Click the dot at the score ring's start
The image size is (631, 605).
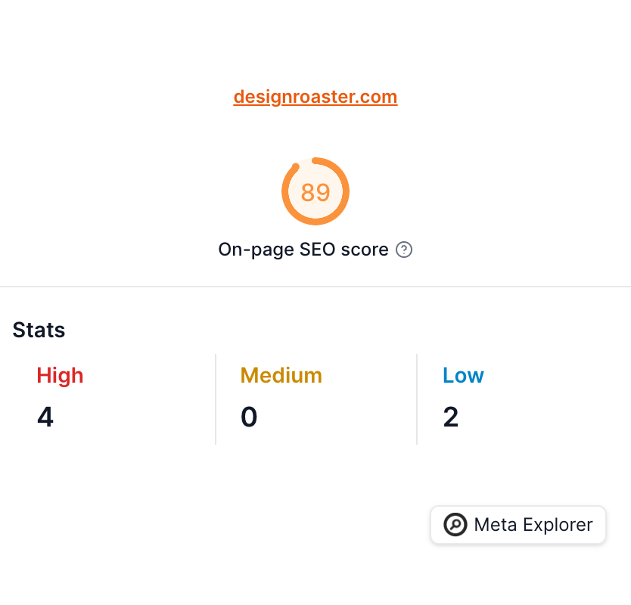pos(295,167)
